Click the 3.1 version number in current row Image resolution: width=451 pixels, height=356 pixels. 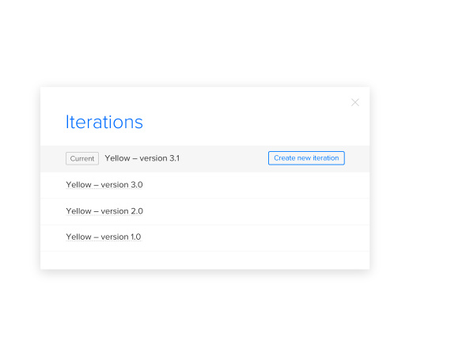click(175, 158)
